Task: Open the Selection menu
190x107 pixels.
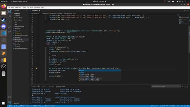Action: (18, 7)
